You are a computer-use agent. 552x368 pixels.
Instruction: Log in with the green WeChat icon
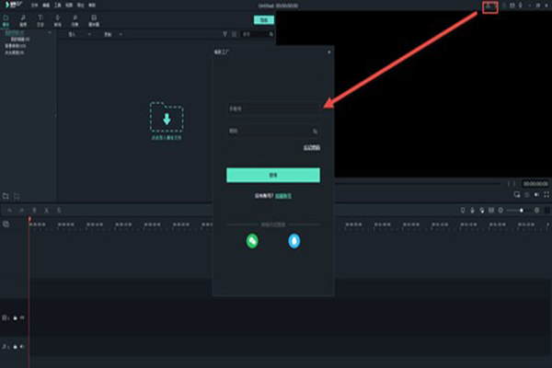point(252,241)
